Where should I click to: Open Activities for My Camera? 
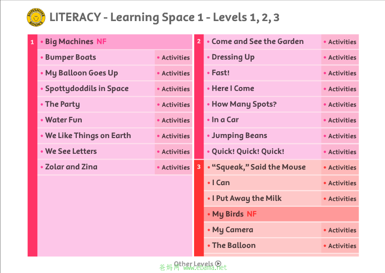pyautogui.click(x=340, y=230)
